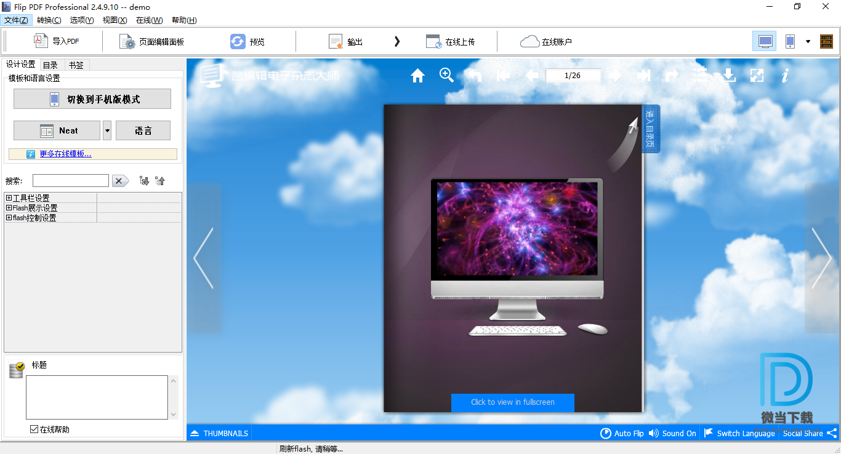Screen dimensions: 841x454
Task: Click the book cover page
Action: [x=513, y=258]
